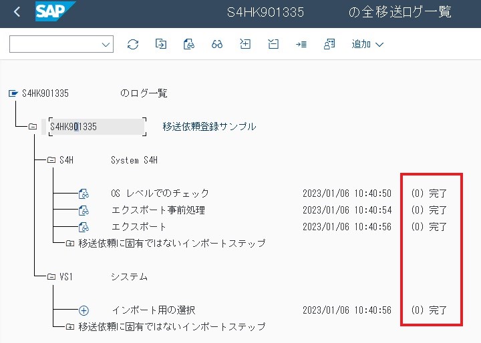The height and width of the screenshot is (343, 481).
Task: Click the indent list toolbar icon
Action: click(301, 44)
